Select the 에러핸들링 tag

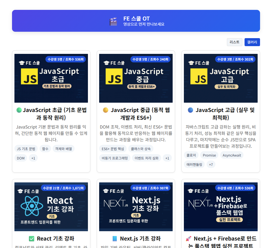click(194, 165)
